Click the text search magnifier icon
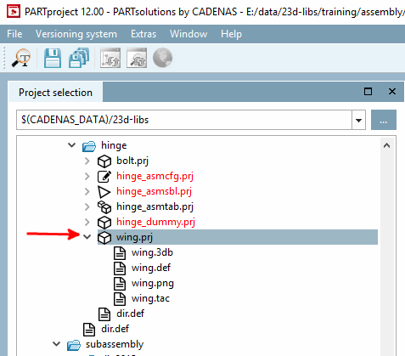This screenshot has width=405, height=356. 21,58
